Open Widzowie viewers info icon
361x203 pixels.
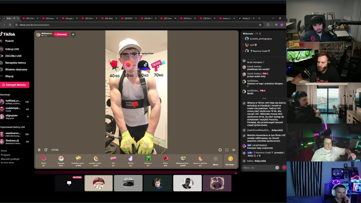click(260, 34)
